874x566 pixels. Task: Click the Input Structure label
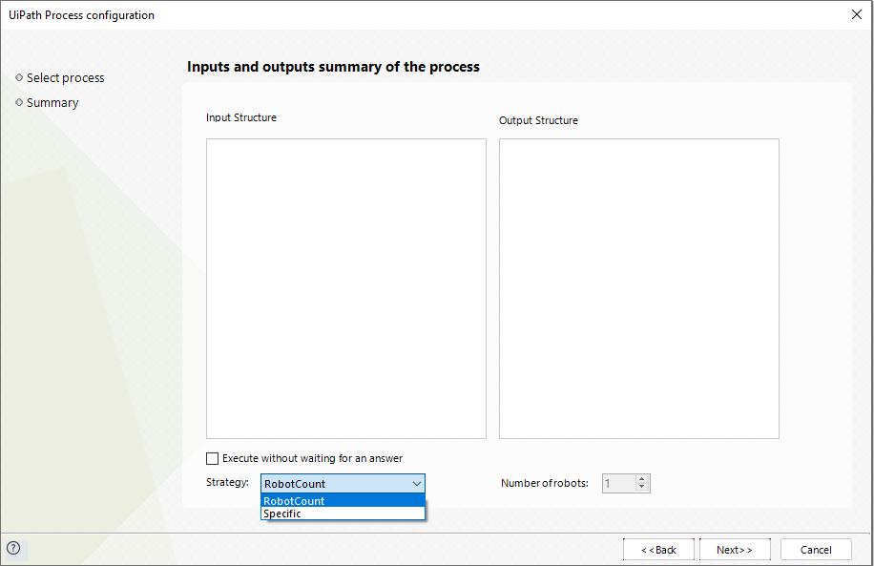[x=241, y=117]
